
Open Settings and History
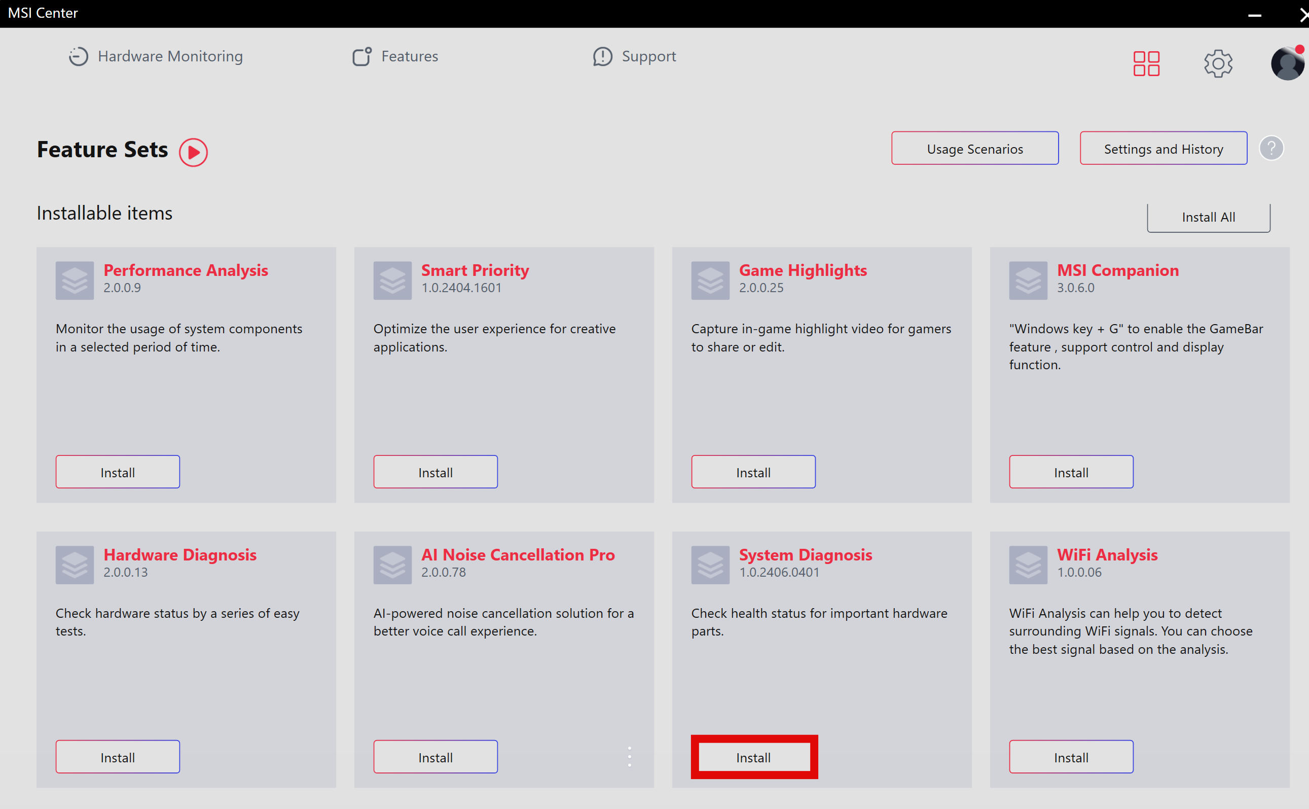coord(1163,148)
